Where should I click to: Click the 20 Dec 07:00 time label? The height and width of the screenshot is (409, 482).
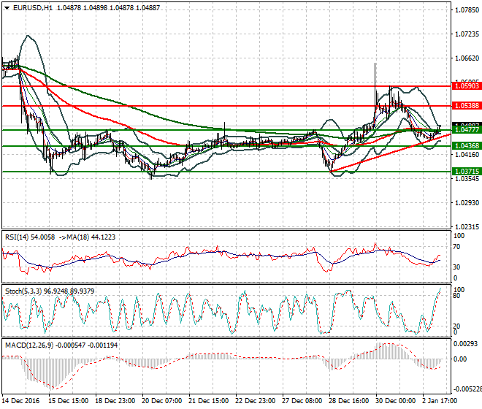pyautogui.click(x=161, y=401)
